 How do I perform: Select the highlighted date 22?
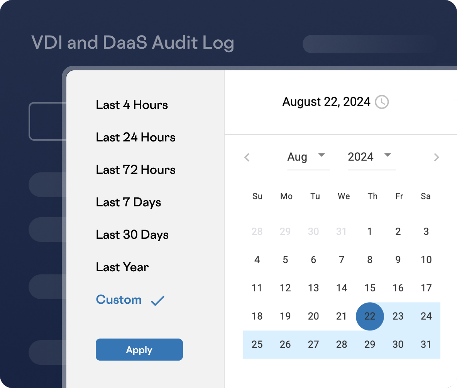pyautogui.click(x=370, y=316)
